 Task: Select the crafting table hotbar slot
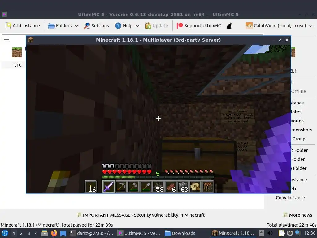pyautogui.click(x=208, y=187)
